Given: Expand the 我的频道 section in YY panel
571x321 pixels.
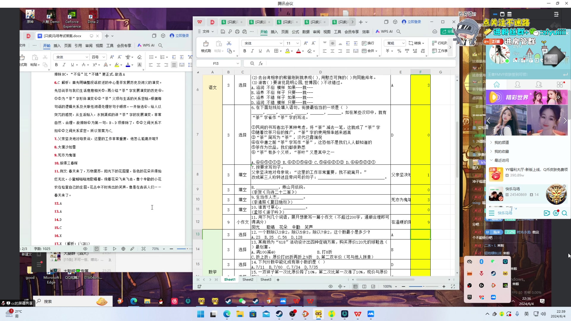Looking at the screenshot, I should pyautogui.click(x=491, y=142).
